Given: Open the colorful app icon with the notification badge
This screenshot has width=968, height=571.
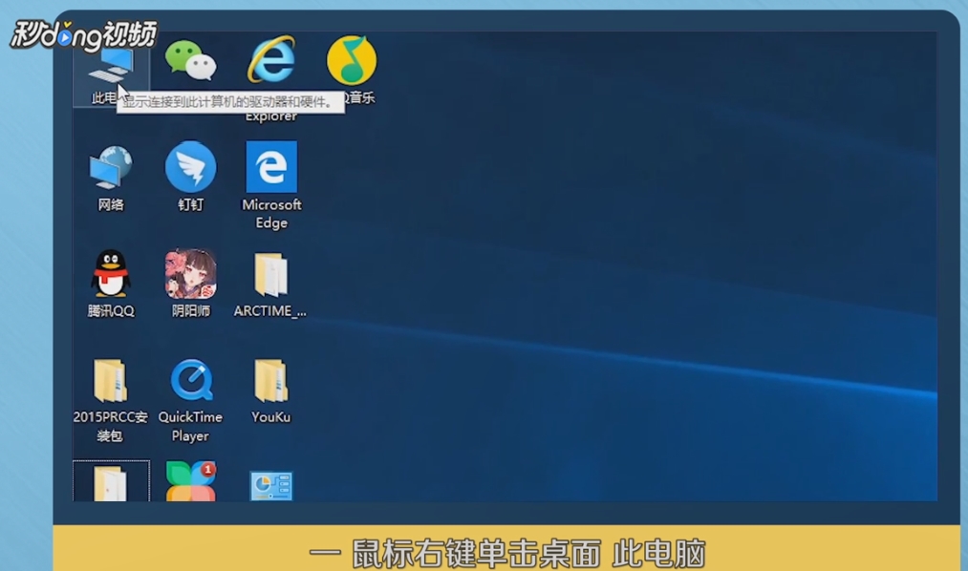Looking at the screenshot, I should pos(191,481).
